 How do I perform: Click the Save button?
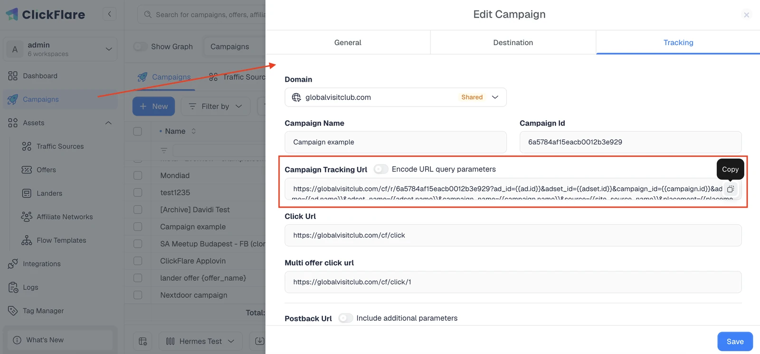(x=735, y=342)
